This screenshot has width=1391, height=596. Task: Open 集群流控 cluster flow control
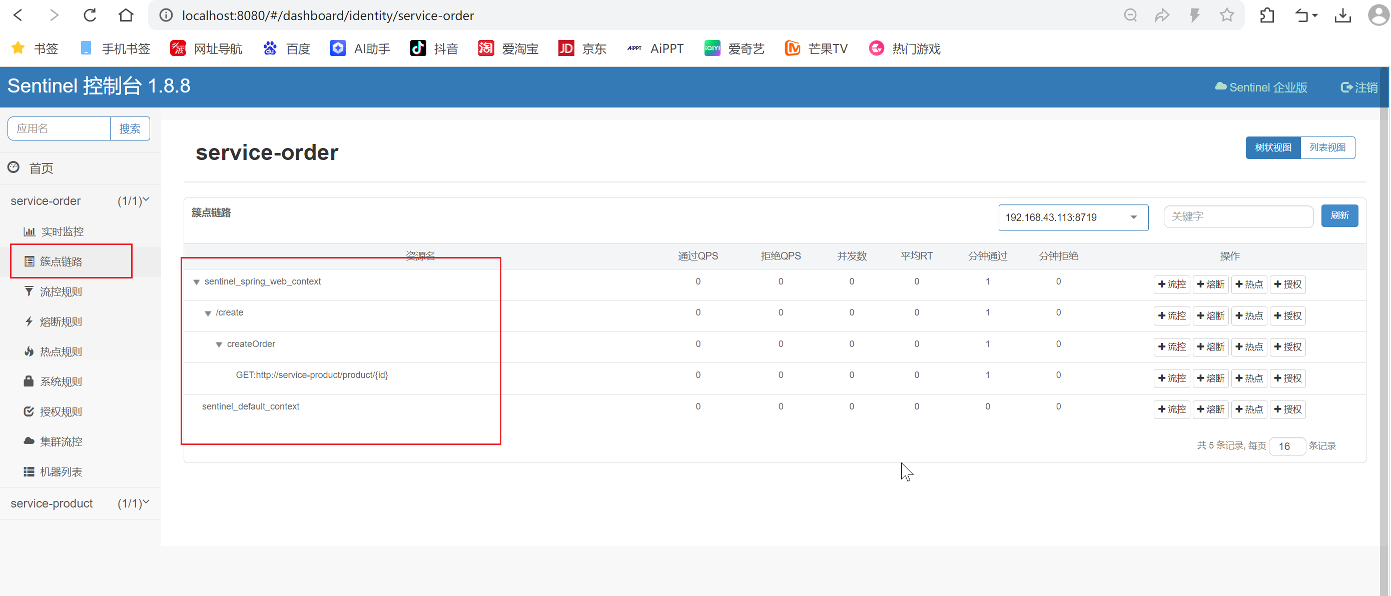(61, 441)
